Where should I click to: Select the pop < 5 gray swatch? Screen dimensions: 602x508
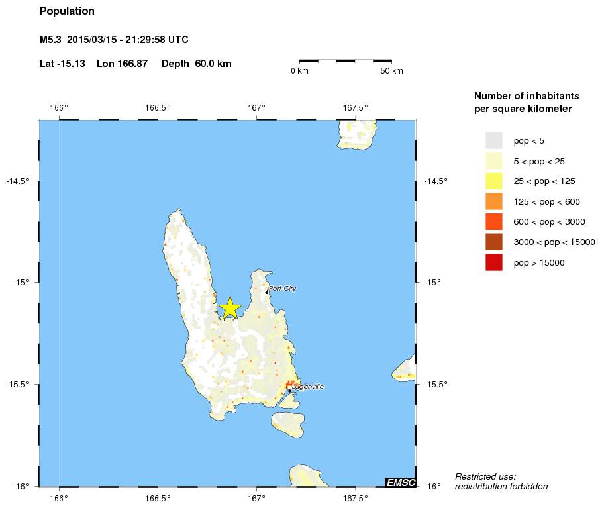click(494, 140)
